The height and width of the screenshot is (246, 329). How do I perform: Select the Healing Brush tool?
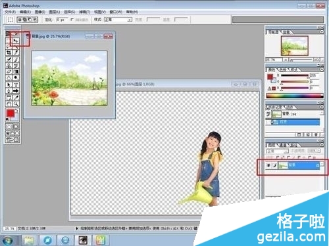(x=9, y=60)
